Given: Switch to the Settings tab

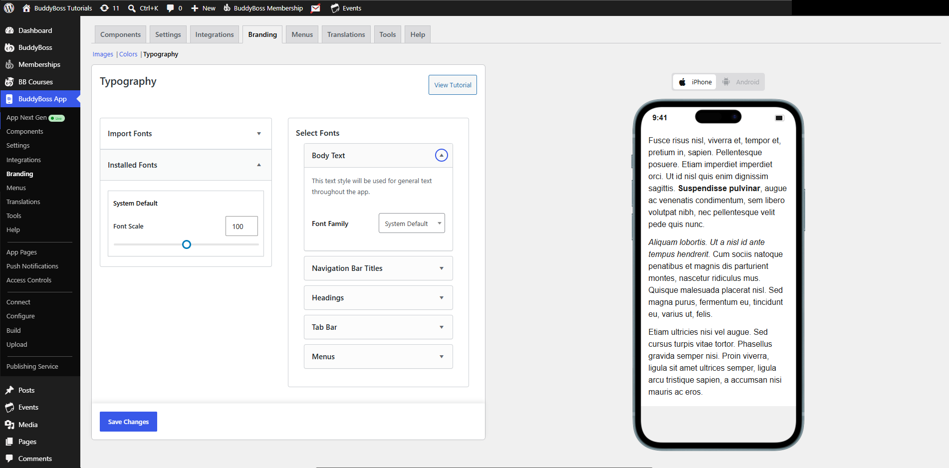Looking at the screenshot, I should (168, 34).
